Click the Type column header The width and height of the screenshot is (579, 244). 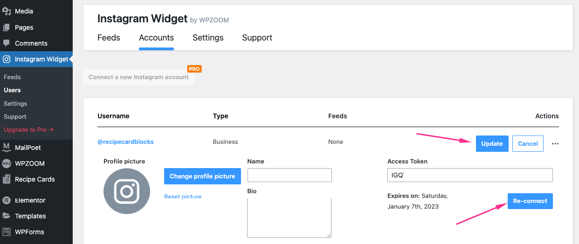point(221,116)
